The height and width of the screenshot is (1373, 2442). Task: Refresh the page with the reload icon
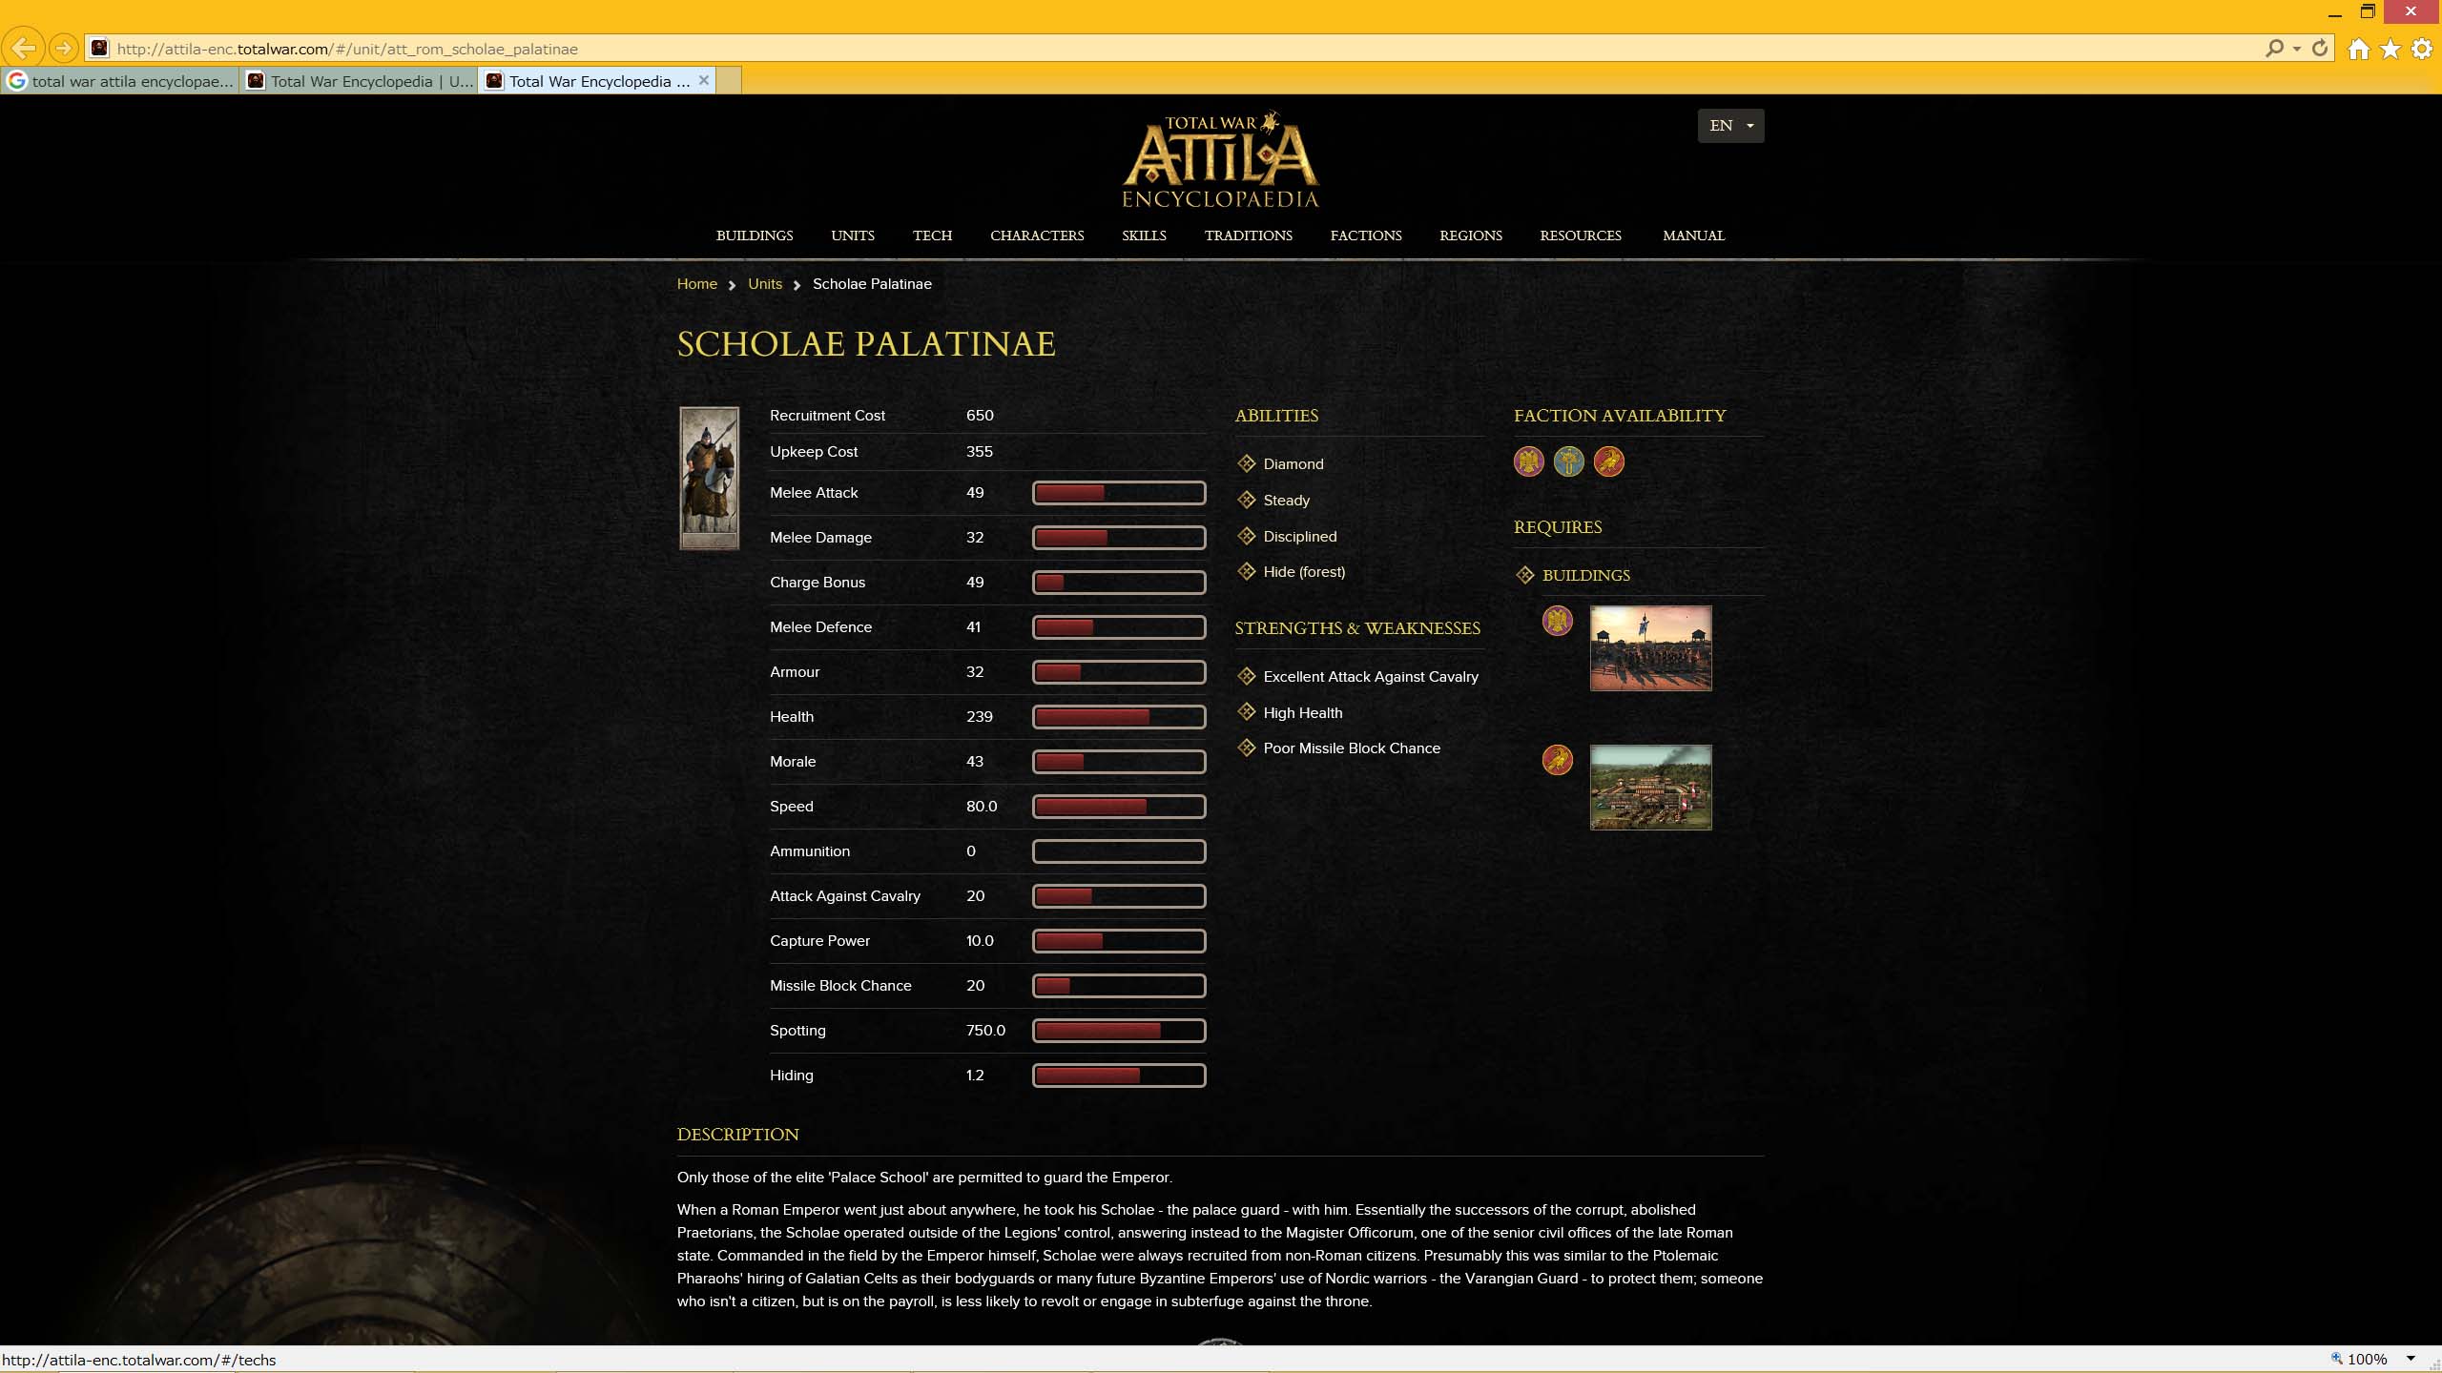[x=2320, y=48]
